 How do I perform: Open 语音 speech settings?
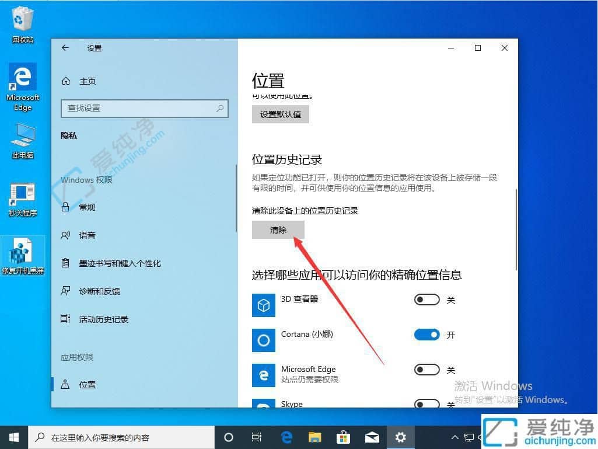(x=87, y=235)
